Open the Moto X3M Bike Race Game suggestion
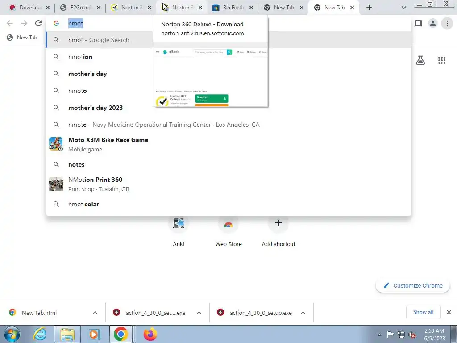Viewport: 457px width, 343px height. [228, 144]
